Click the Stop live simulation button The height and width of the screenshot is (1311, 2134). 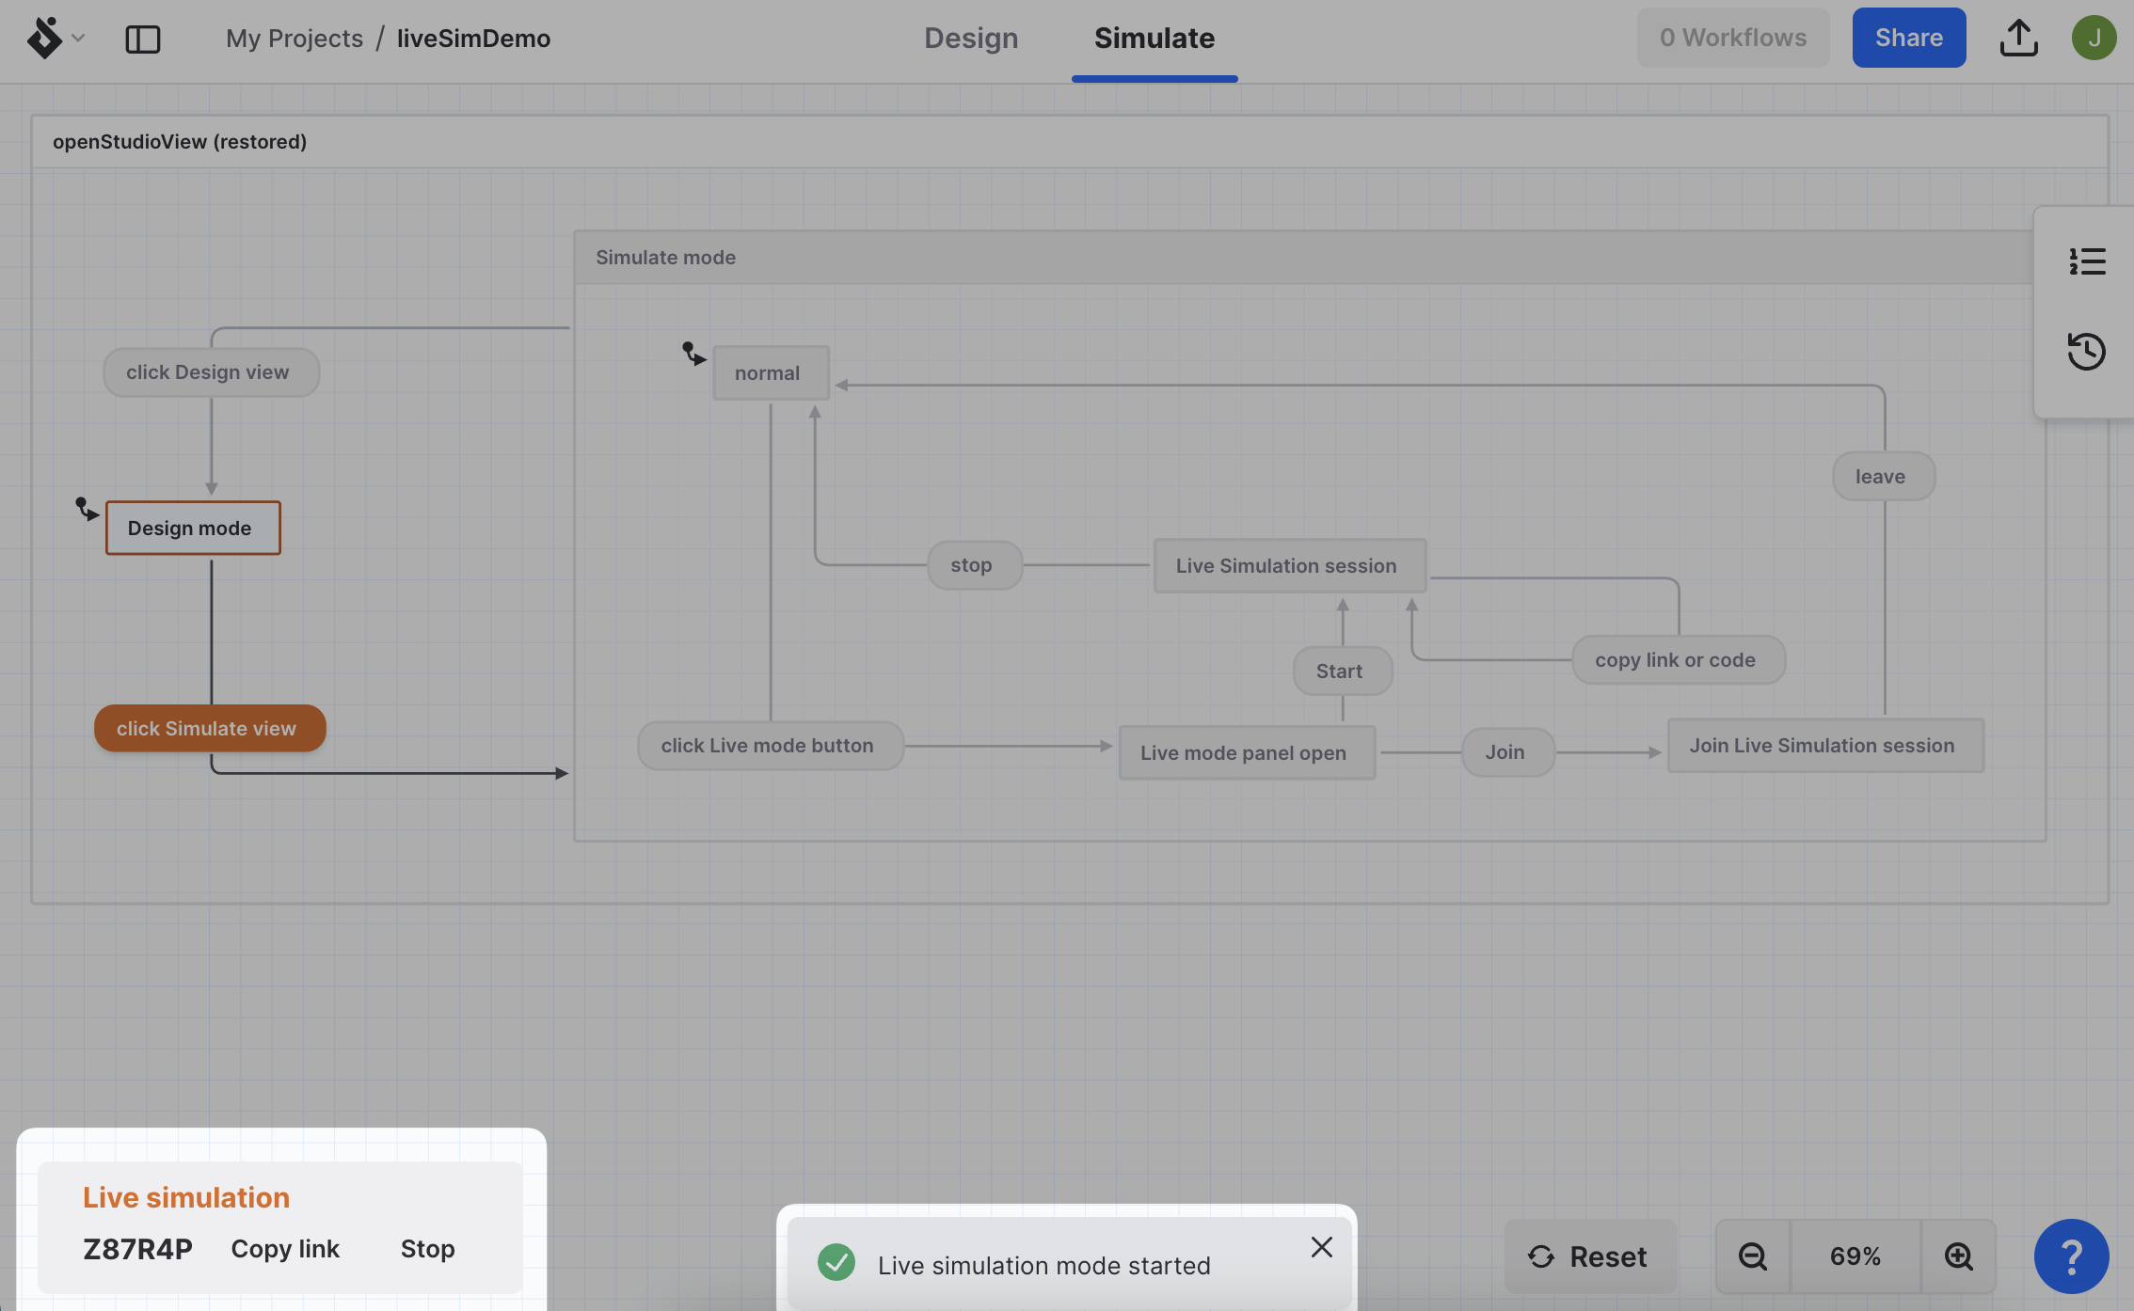click(427, 1250)
